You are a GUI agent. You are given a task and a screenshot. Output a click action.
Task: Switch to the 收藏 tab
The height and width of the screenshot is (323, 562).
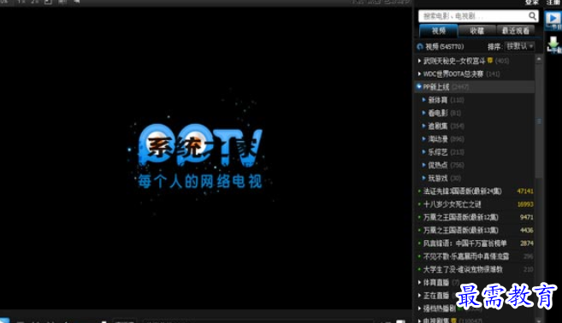(x=477, y=31)
